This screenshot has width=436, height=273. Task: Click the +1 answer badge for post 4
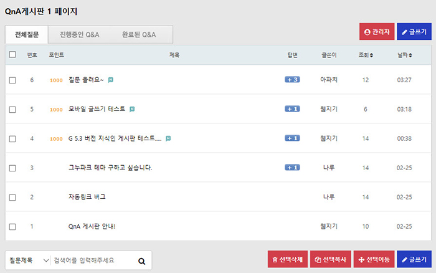(x=292, y=138)
